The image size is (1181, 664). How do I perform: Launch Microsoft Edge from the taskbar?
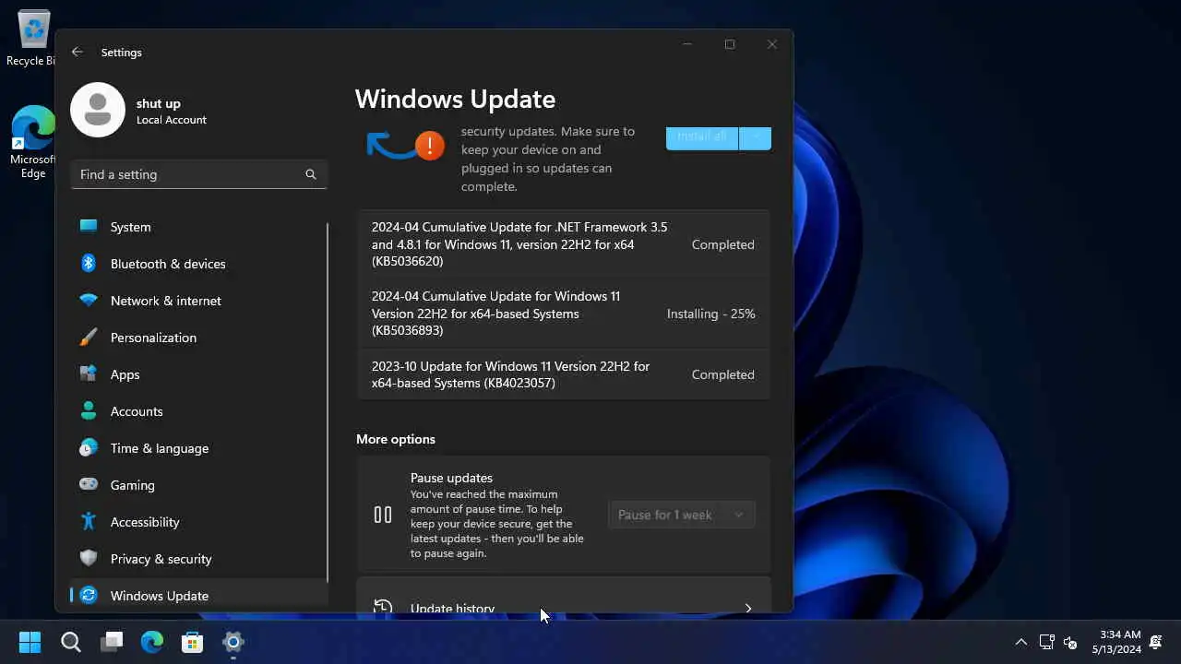click(152, 642)
